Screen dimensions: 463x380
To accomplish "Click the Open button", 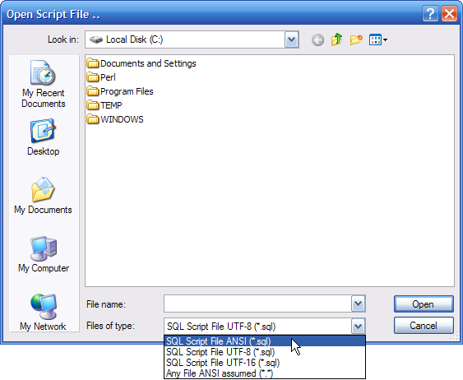I will point(424,304).
